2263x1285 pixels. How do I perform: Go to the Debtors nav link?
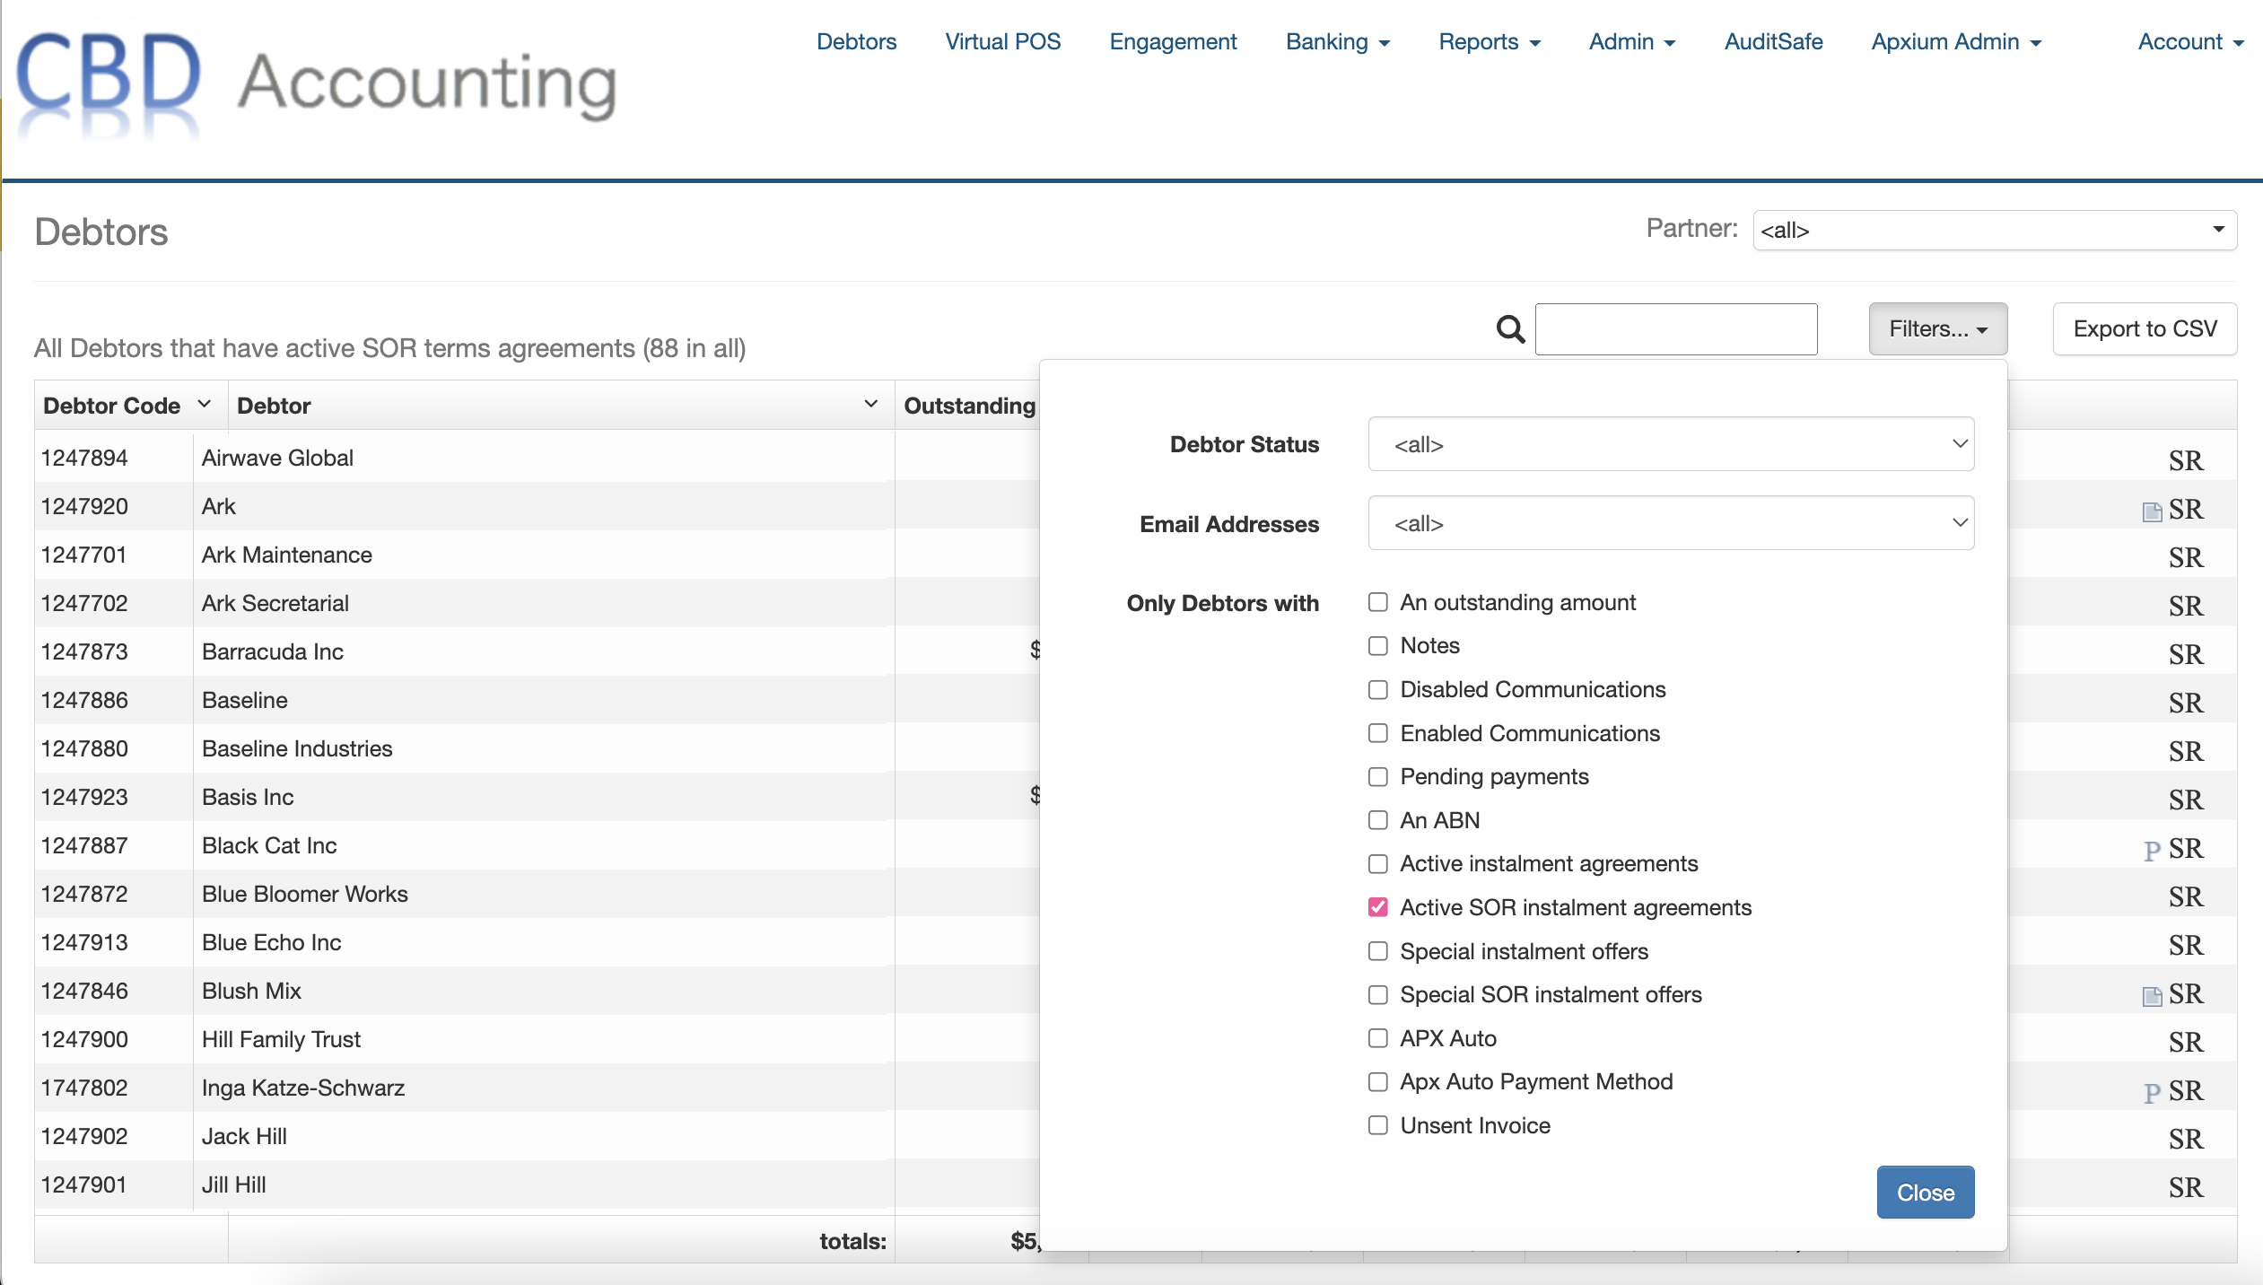coord(856,42)
